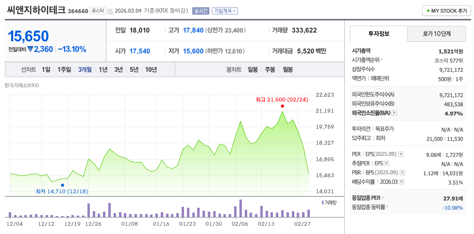Click the red 최고 point on chart

coord(282,106)
